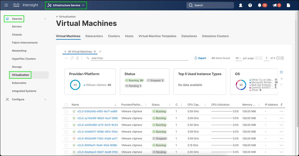The width and height of the screenshot is (299, 156).
Task: Switch to the Clusters tab
Action: point(114,36)
